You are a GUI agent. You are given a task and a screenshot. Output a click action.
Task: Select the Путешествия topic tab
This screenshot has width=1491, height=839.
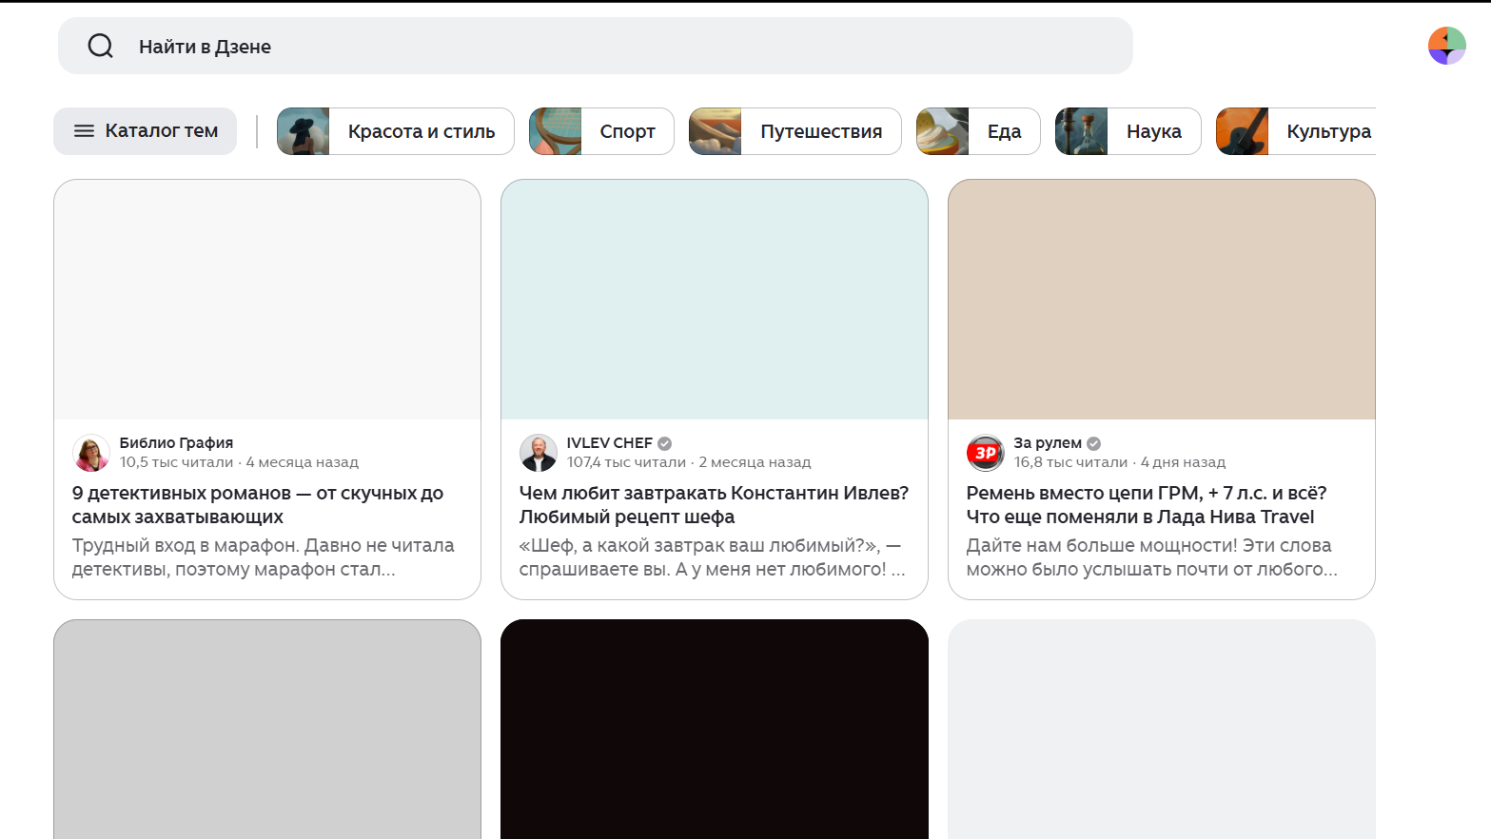(820, 131)
